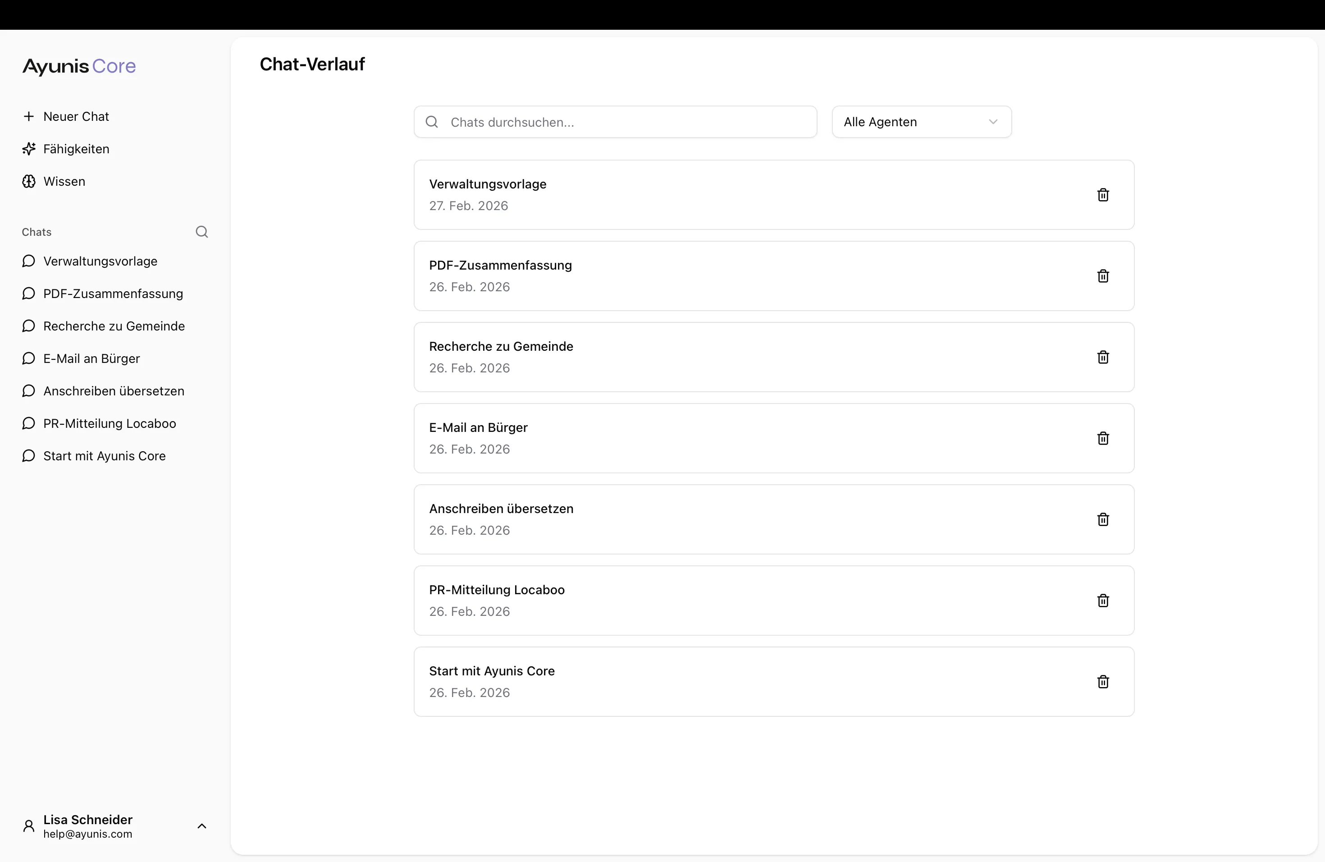Delete the Recherche zu Gemeinde chat
Viewport: 1325px width, 862px height.
[1103, 357]
